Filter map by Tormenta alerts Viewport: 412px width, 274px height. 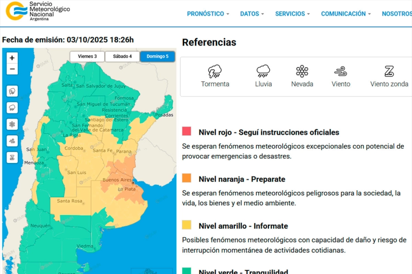click(x=12, y=91)
